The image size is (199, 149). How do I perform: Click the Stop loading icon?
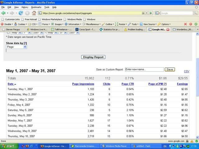(x=27, y=13)
